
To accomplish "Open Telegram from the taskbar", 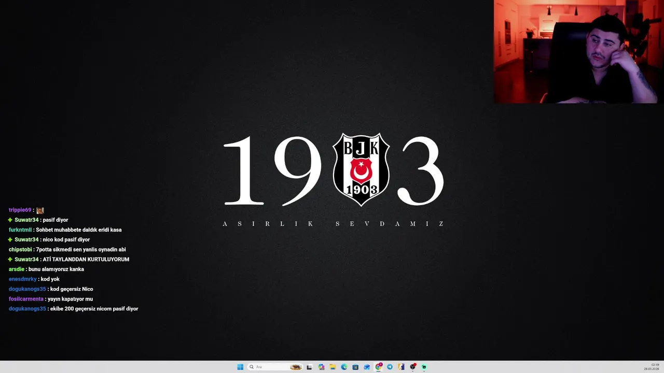I will coord(390,367).
